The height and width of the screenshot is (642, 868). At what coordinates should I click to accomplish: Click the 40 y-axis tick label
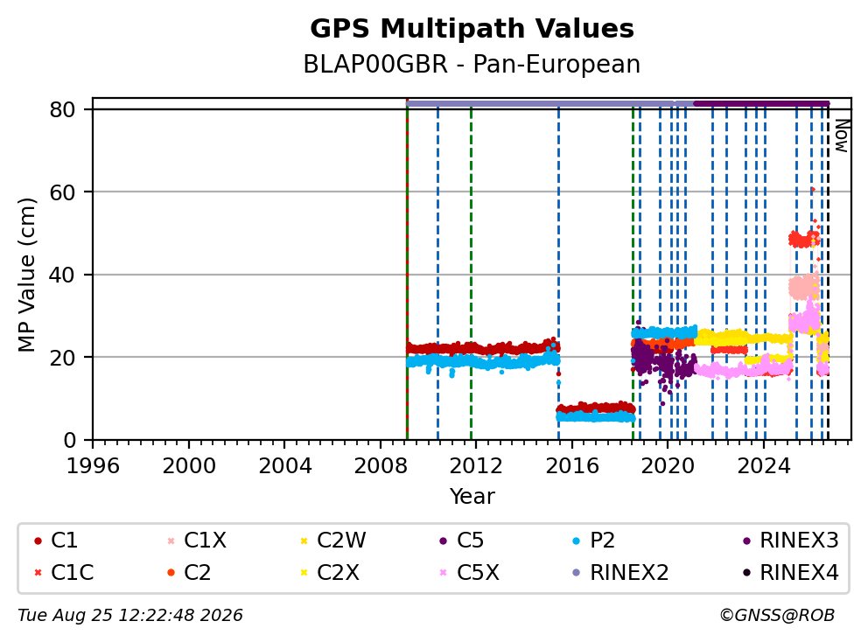pyautogui.click(x=62, y=275)
